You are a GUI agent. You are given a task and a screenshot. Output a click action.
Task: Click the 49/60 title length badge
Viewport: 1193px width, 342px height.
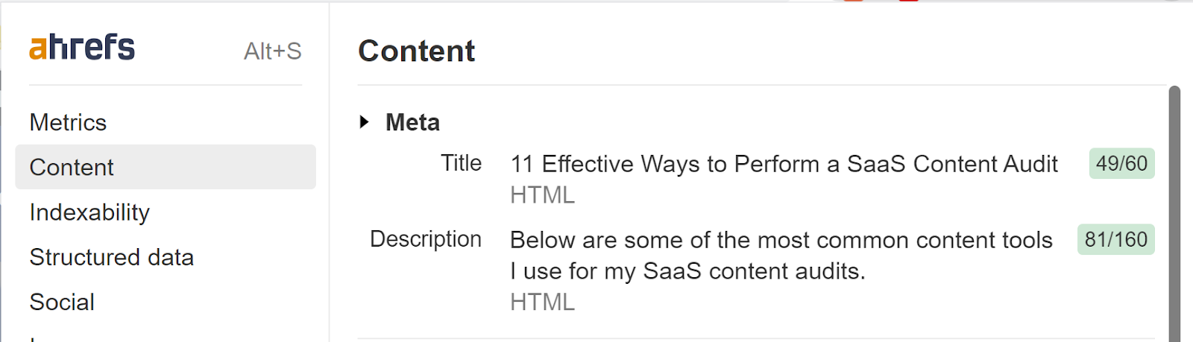pyautogui.click(x=1121, y=164)
